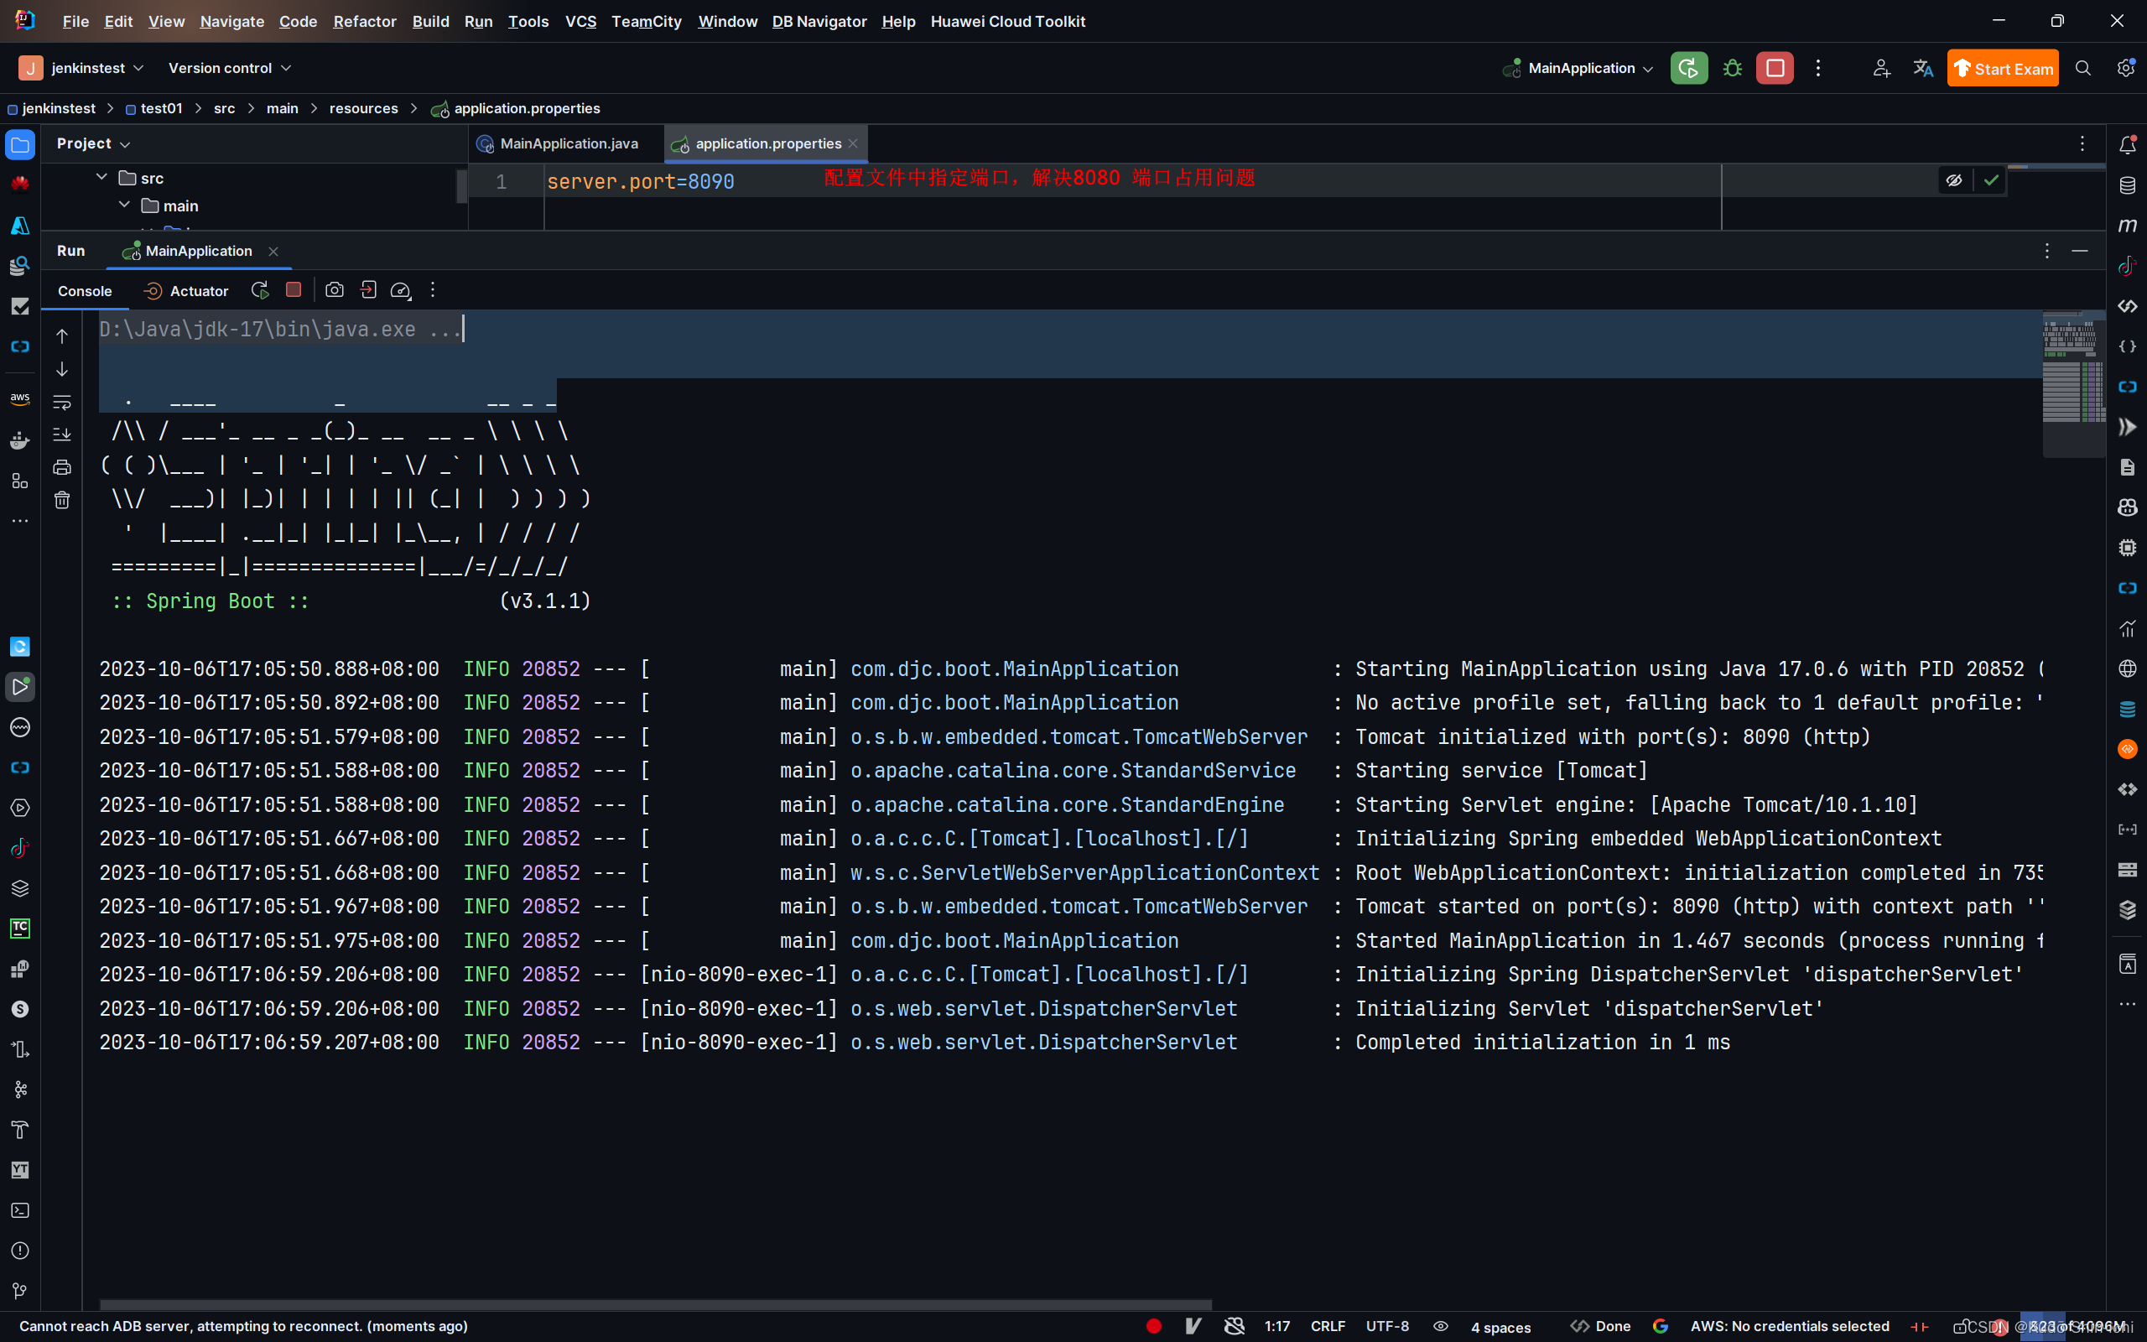
Task: Print console output with the printer icon
Action: pyautogui.click(x=62, y=468)
